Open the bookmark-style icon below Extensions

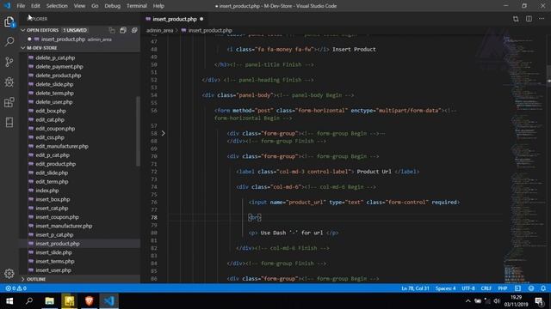(x=9, y=122)
